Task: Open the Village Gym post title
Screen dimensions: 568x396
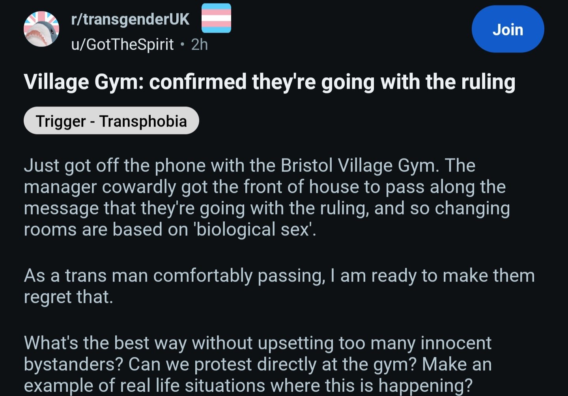Action: point(269,82)
